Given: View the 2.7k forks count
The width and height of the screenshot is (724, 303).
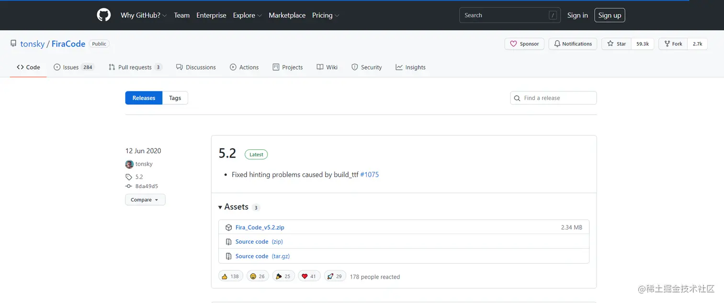Looking at the screenshot, I should pyautogui.click(x=697, y=44).
